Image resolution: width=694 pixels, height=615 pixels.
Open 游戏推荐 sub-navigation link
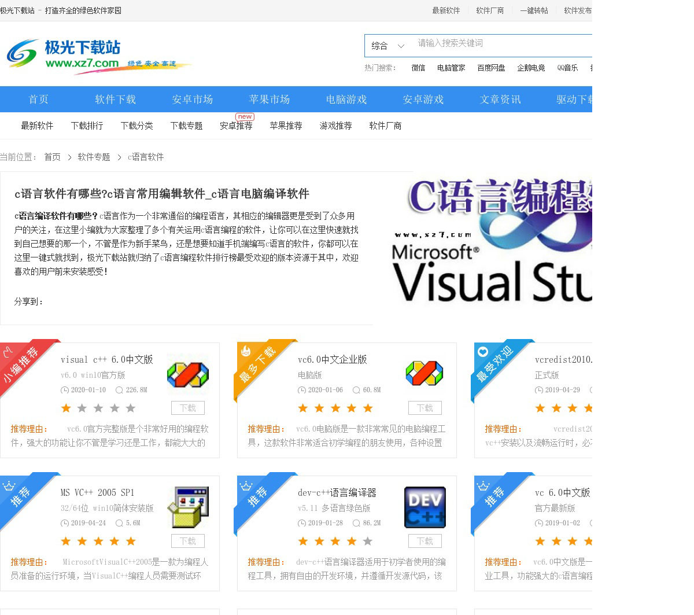pyautogui.click(x=335, y=126)
